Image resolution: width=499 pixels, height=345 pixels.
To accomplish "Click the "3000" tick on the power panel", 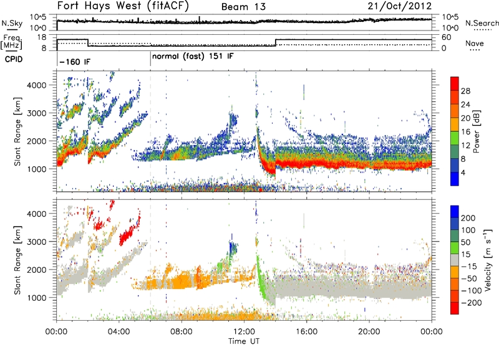I will 37,113.
